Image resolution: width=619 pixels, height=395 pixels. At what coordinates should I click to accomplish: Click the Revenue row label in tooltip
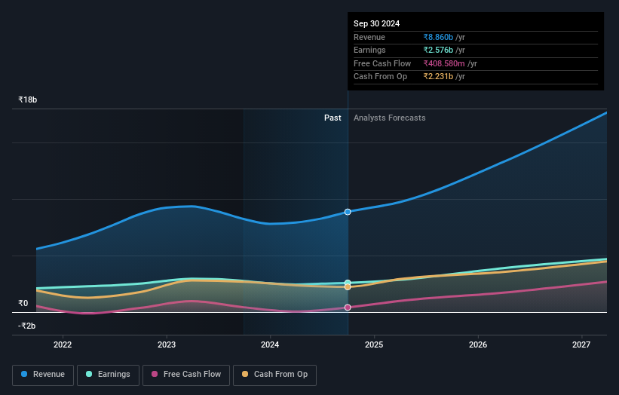[x=369, y=37]
